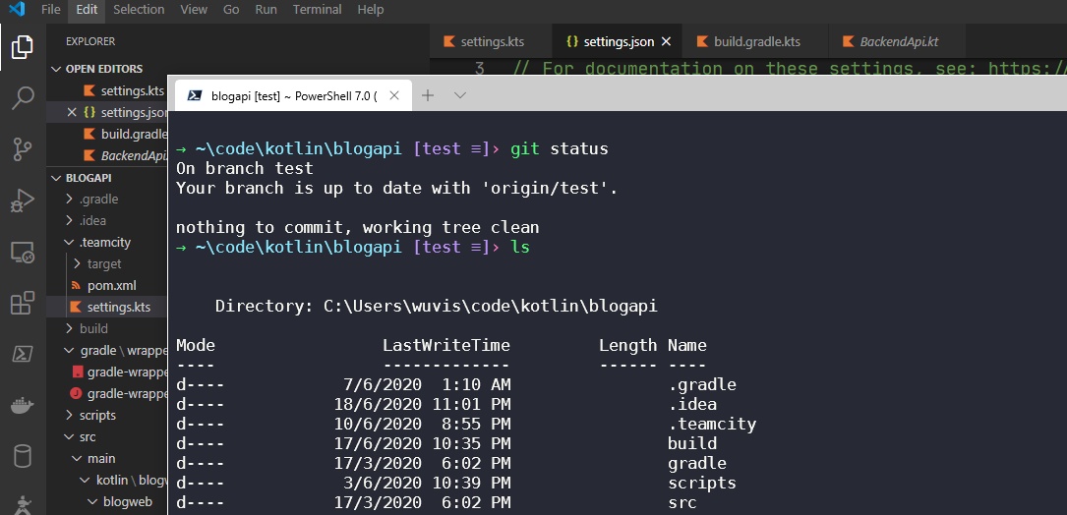
Task: Click the scripts entry in terminal listing
Action: coord(701,483)
